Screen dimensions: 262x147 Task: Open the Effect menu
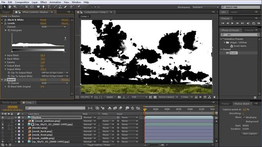pos(43,2)
